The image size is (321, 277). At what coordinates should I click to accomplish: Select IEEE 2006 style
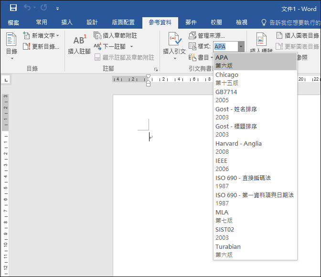click(x=255, y=165)
